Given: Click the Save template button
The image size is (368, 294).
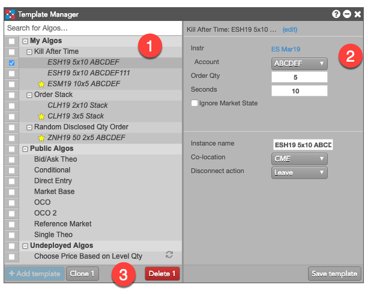Looking at the screenshot, I should pyautogui.click(x=334, y=274).
